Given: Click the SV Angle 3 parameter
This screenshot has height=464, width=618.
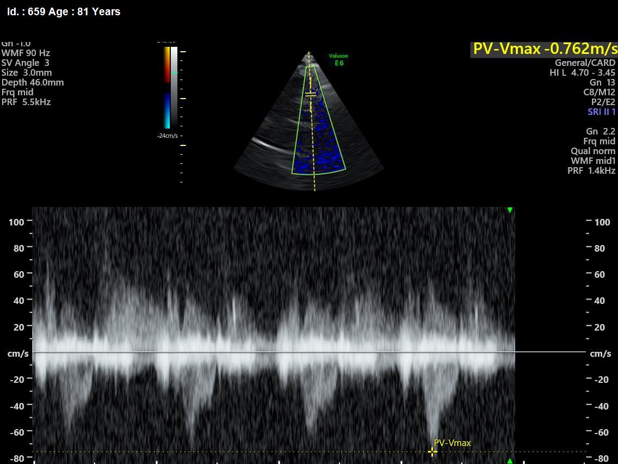Looking at the screenshot, I should pos(25,63).
